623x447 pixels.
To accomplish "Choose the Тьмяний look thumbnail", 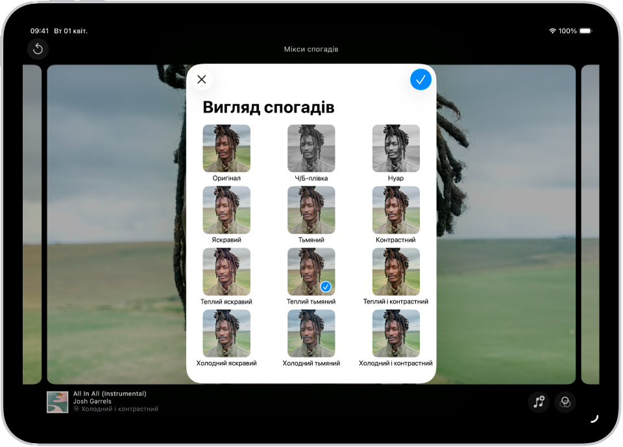I will point(311,210).
